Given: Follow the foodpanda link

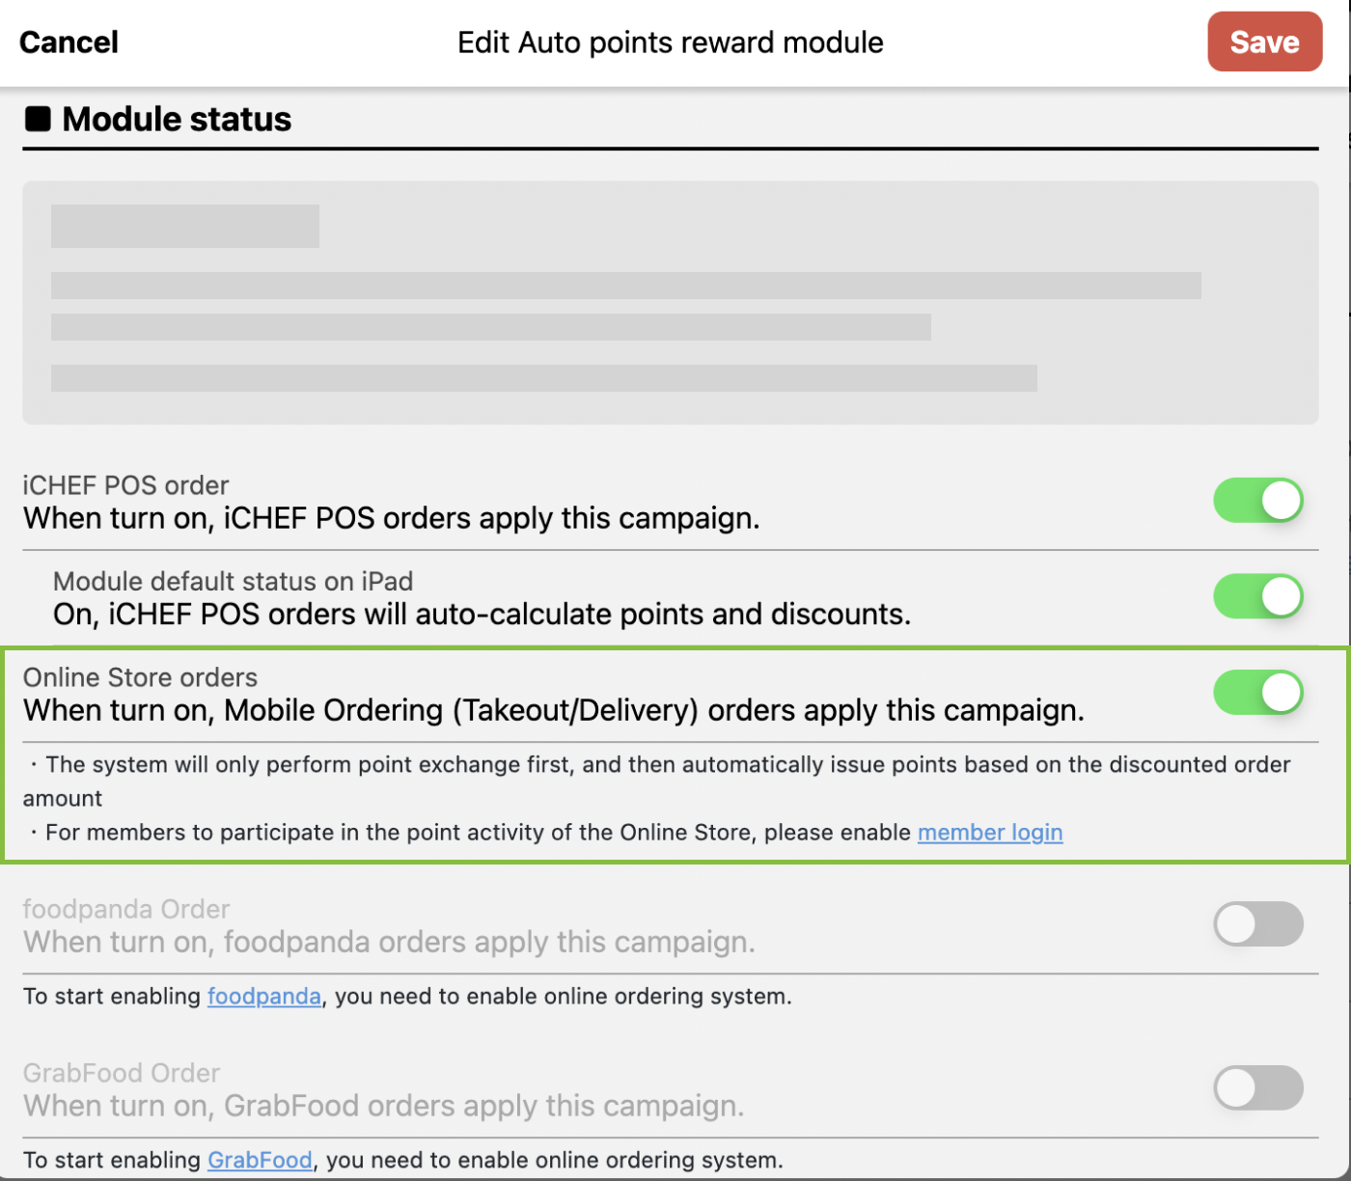Looking at the screenshot, I should 264,997.
